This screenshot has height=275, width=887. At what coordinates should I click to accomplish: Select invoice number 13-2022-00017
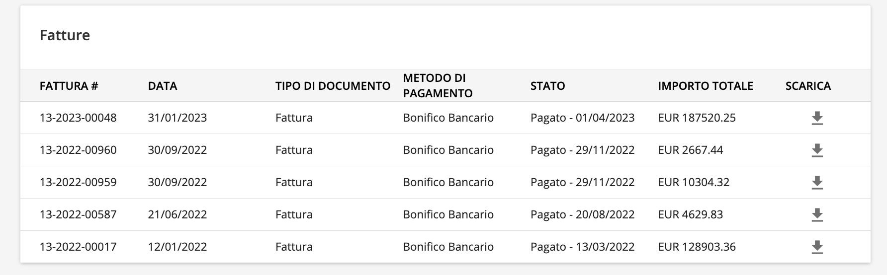click(78, 247)
